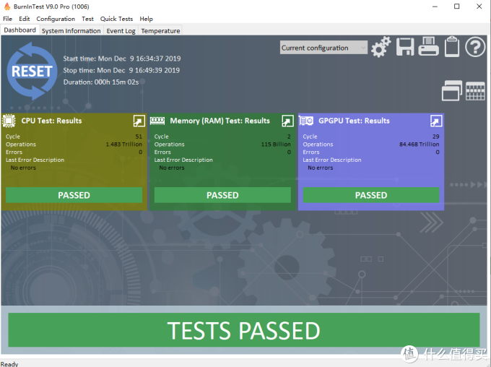
Task: Click the Start time text line
Action: point(122,59)
